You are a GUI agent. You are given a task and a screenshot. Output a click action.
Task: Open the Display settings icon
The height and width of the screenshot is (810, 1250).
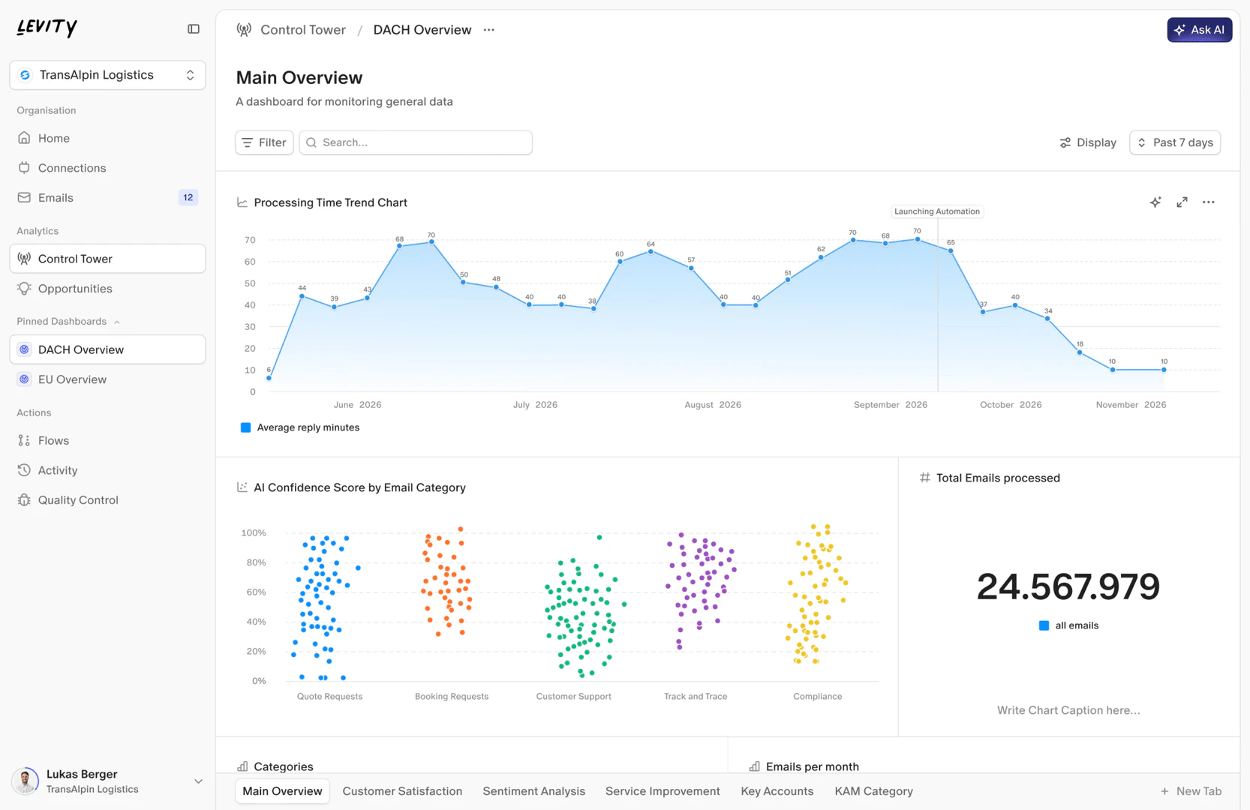pos(1087,142)
